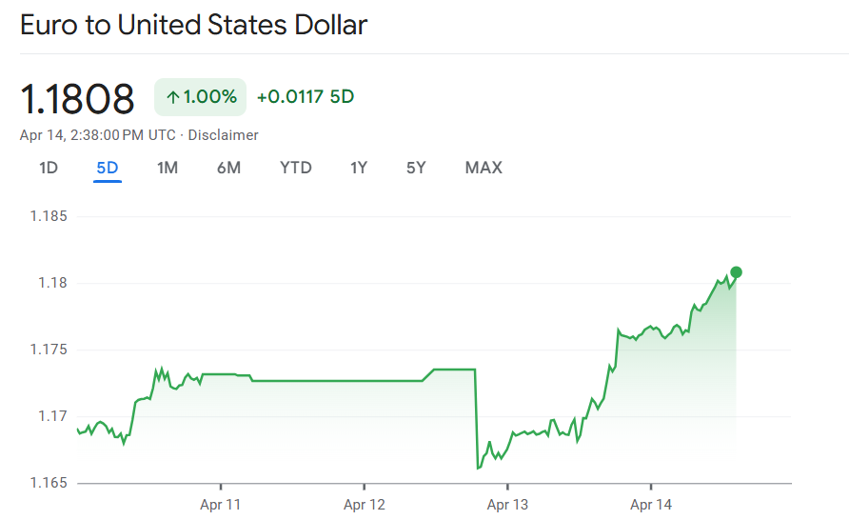Click the 1.185 y-axis price label
This screenshot has height=520, width=849.
click(48, 216)
